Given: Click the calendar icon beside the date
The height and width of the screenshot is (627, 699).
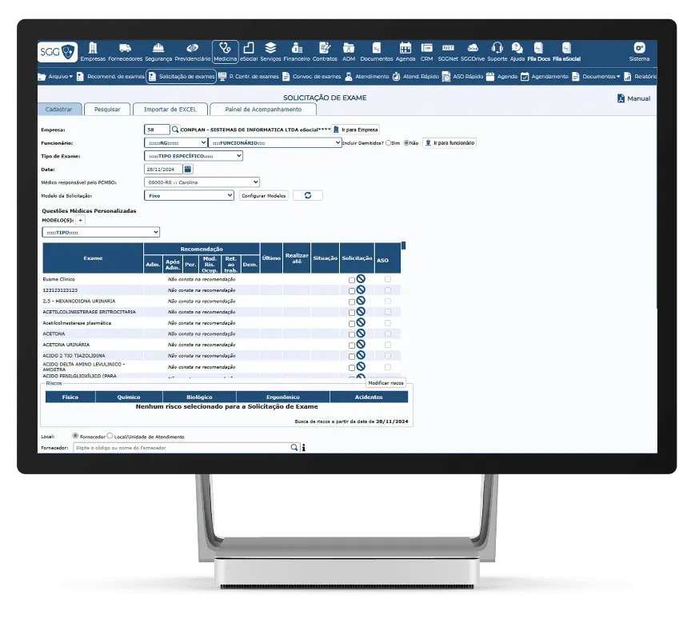Looking at the screenshot, I should [188, 169].
